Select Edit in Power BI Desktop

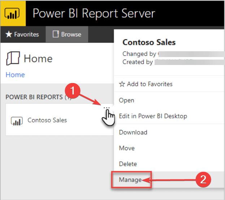(x=153, y=116)
